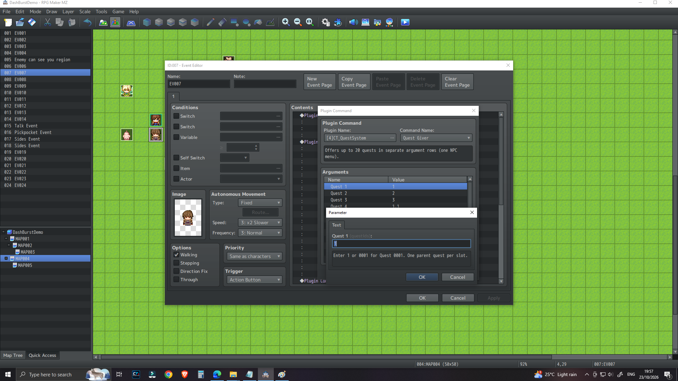Image resolution: width=678 pixels, height=381 pixels.
Task: Enable the first Switch condition checkbox
Action: click(176, 116)
